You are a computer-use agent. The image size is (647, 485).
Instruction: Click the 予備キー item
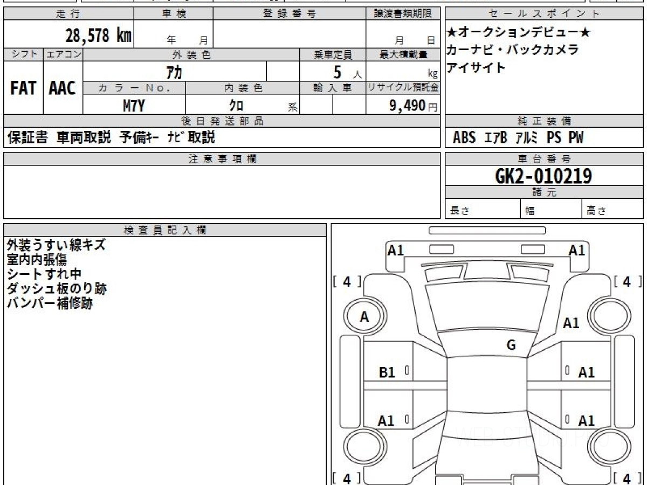coord(139,137)
